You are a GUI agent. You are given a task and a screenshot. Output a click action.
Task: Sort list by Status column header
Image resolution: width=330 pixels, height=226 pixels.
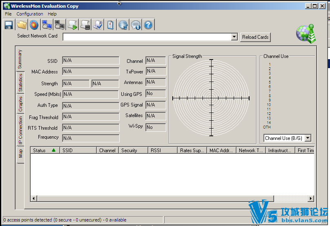pos(45,150)
